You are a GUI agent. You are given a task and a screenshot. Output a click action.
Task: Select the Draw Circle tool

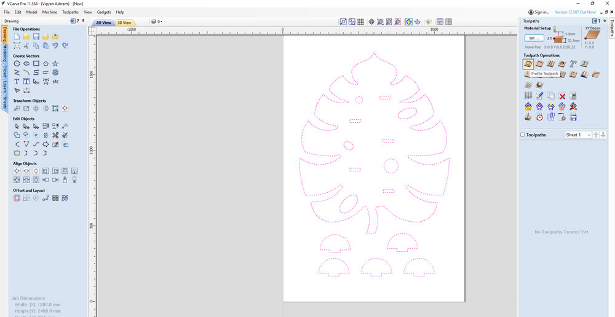point(17,63)
